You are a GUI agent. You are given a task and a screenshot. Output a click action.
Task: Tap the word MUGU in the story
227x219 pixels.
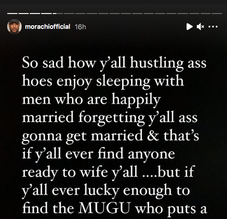pos(104,208)
